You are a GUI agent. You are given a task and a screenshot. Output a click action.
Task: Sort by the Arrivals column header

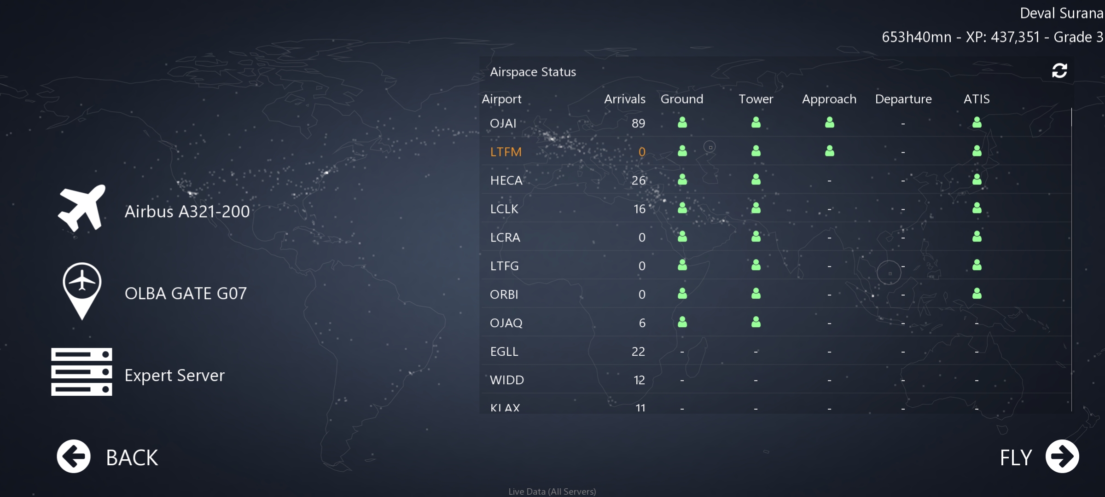point(624,99)
